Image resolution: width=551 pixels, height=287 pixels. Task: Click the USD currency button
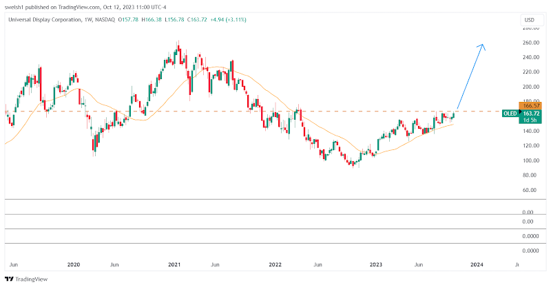coord(531,20)
